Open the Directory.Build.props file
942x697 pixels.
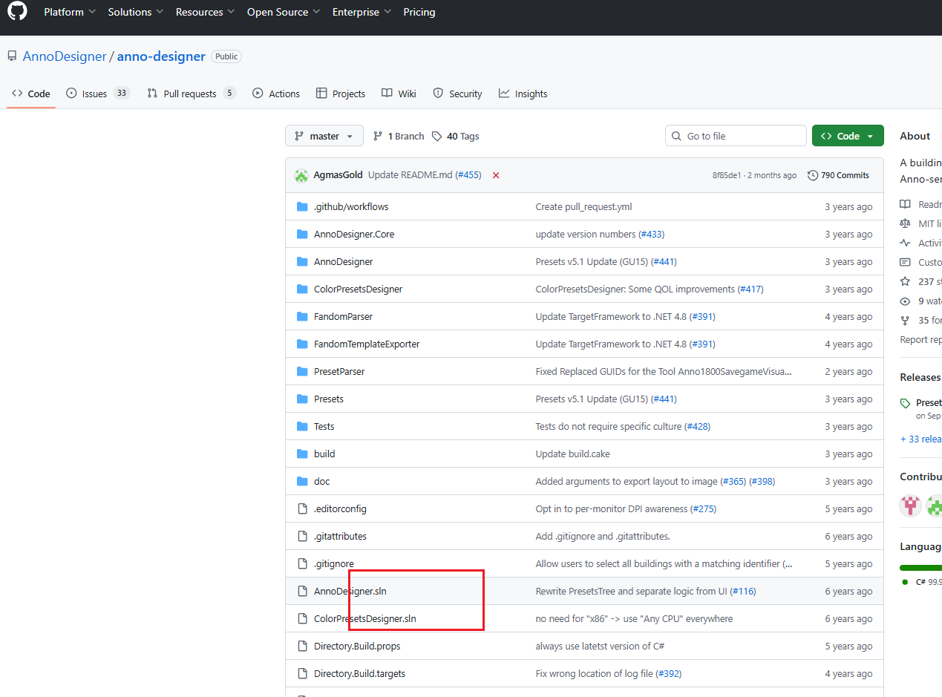pyautogui.click(x=357, y=646)
